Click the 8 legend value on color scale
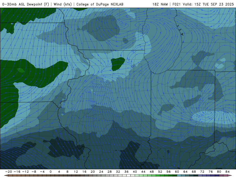The width and height of the screenshot is (236, 177). pos(68,172)
